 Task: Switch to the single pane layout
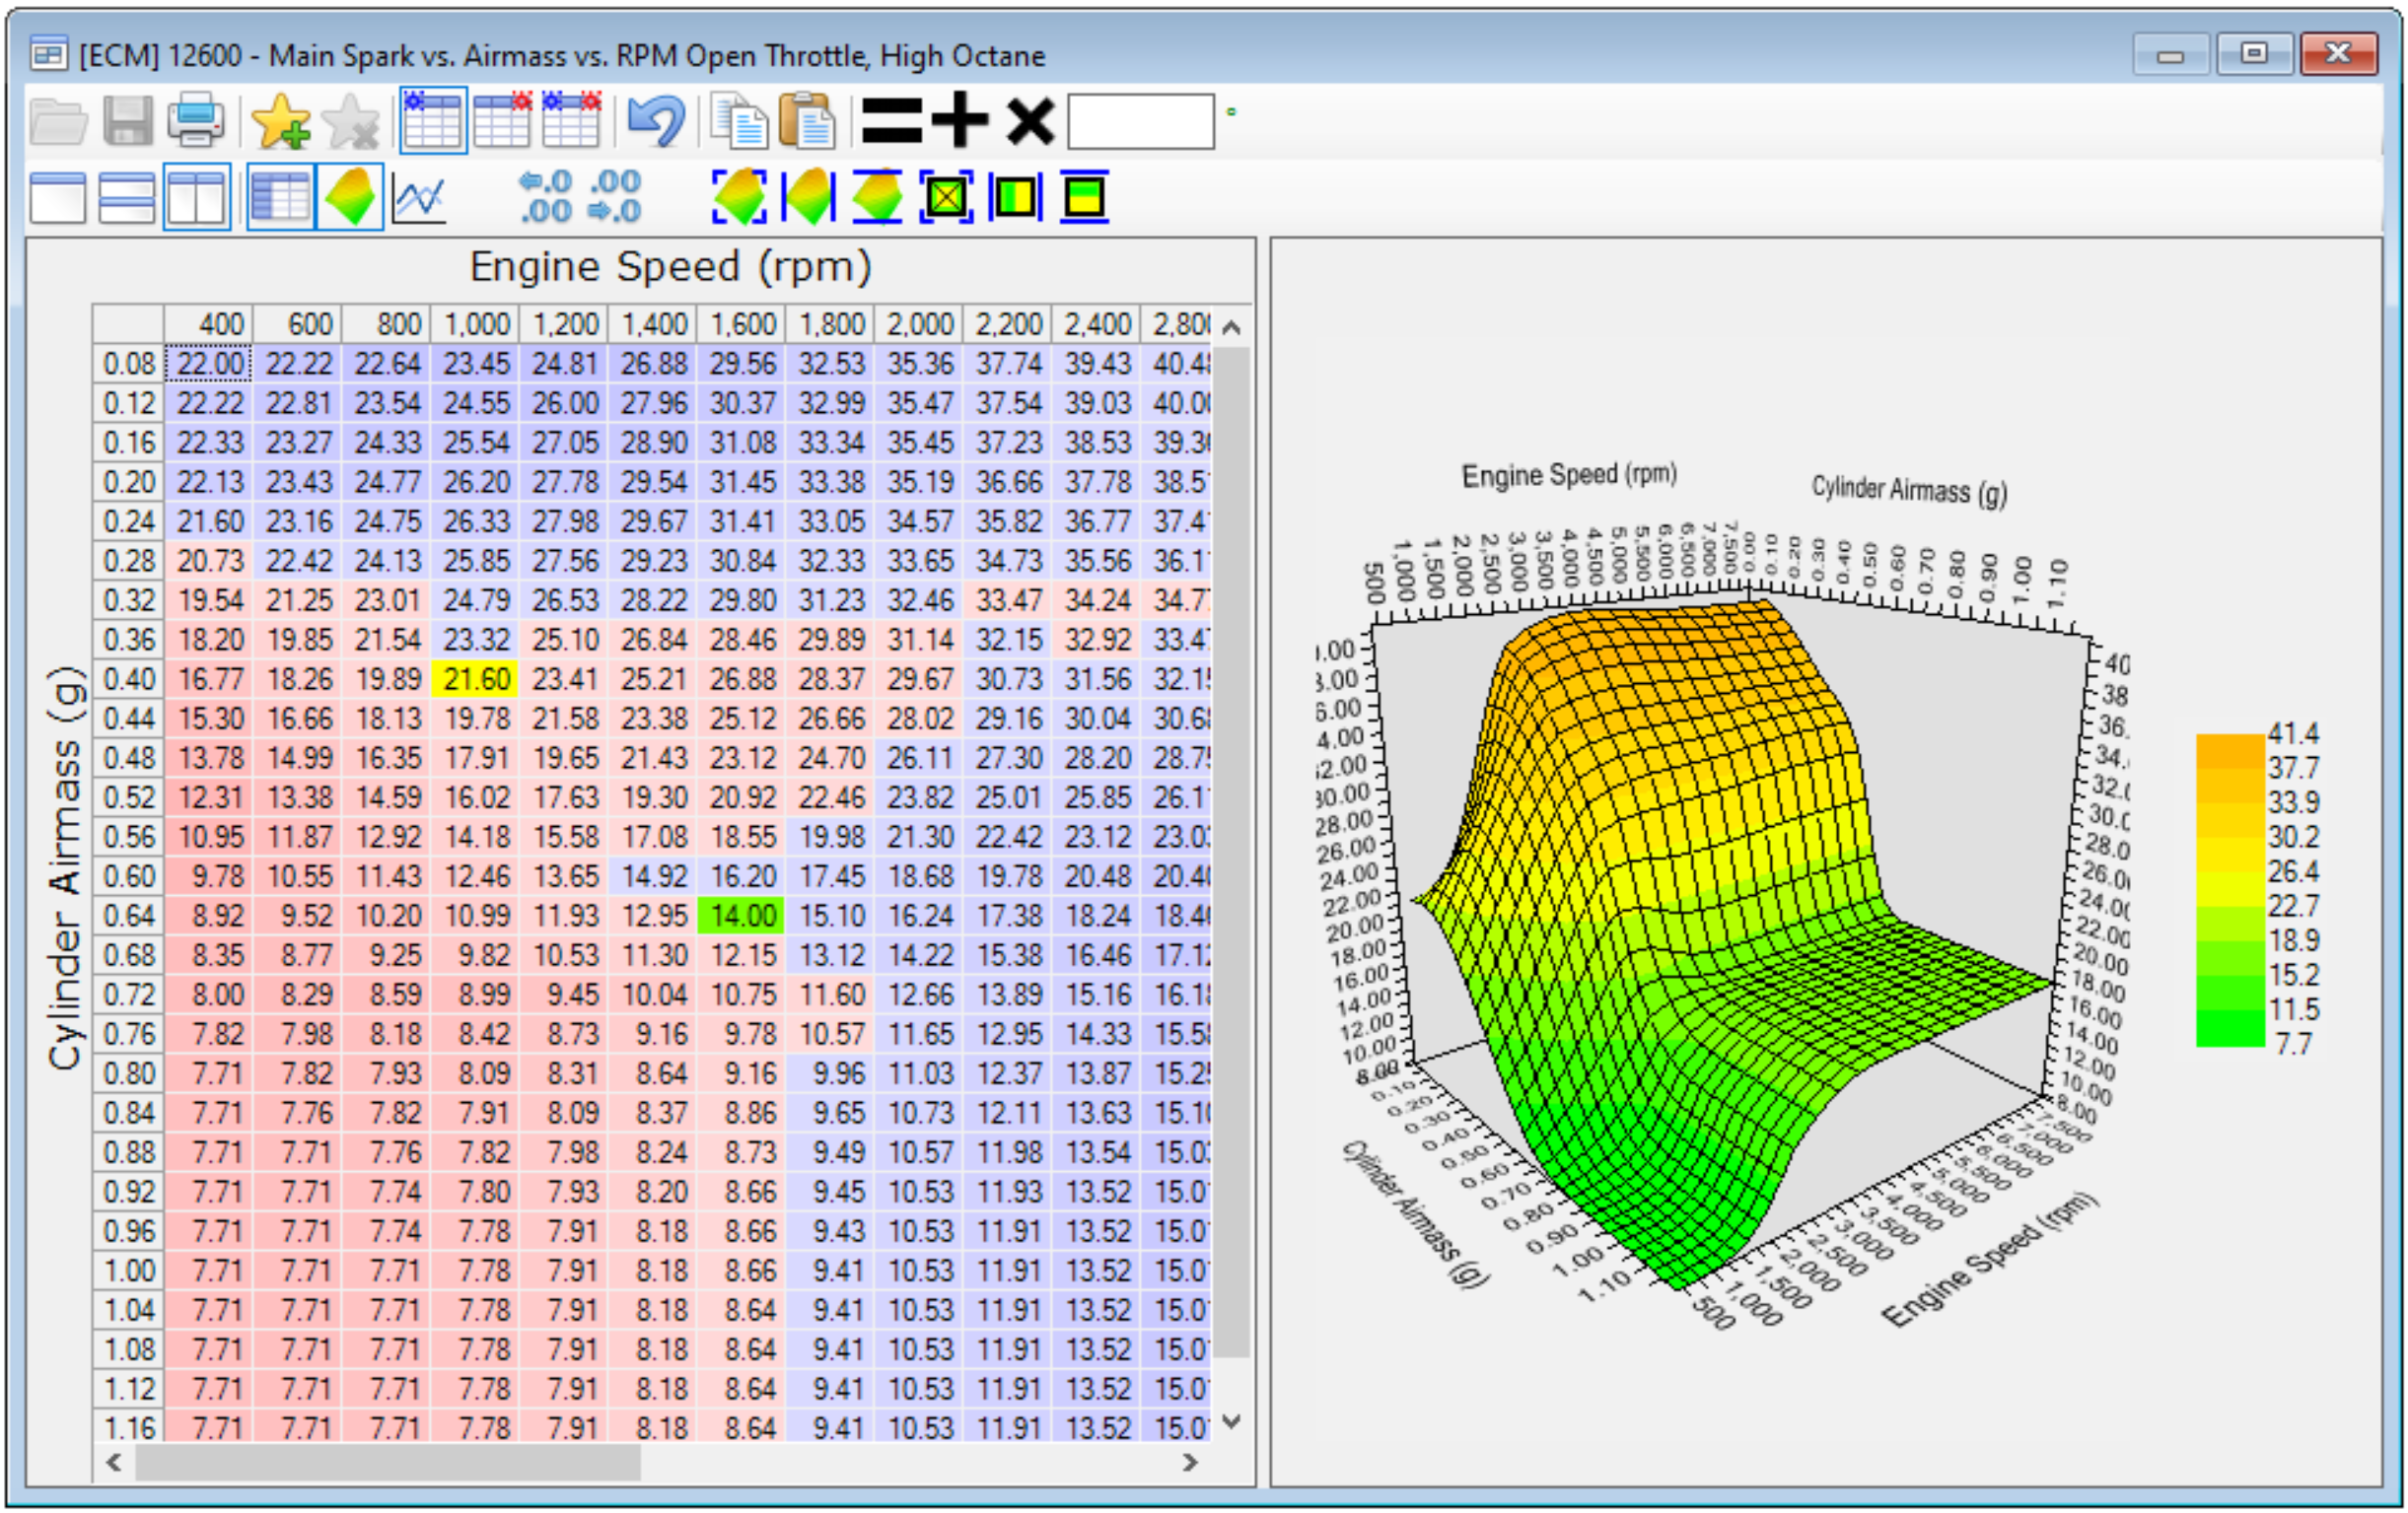coord(57,198)
